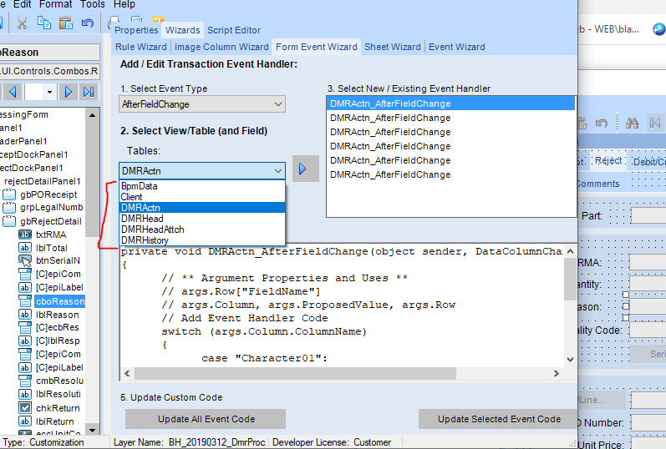Click the blue arrow button beside Tables
This screenshot has width=666, height=449.
[x=302, y=169]
